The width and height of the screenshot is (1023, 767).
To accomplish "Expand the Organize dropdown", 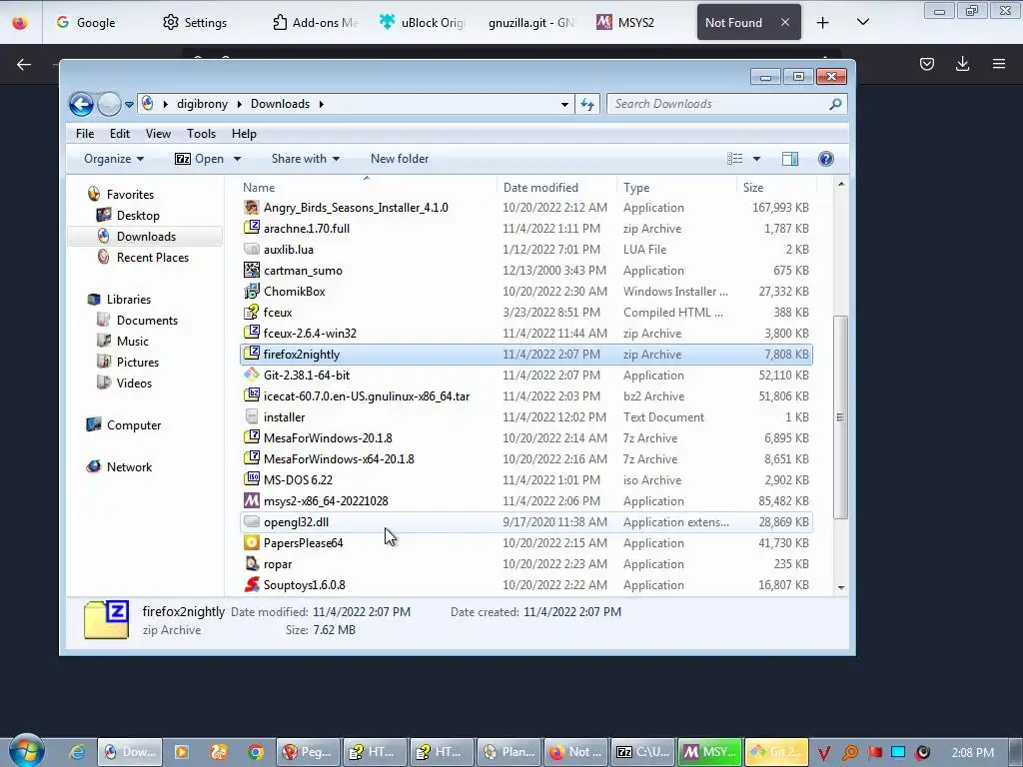I will (114, 159).
